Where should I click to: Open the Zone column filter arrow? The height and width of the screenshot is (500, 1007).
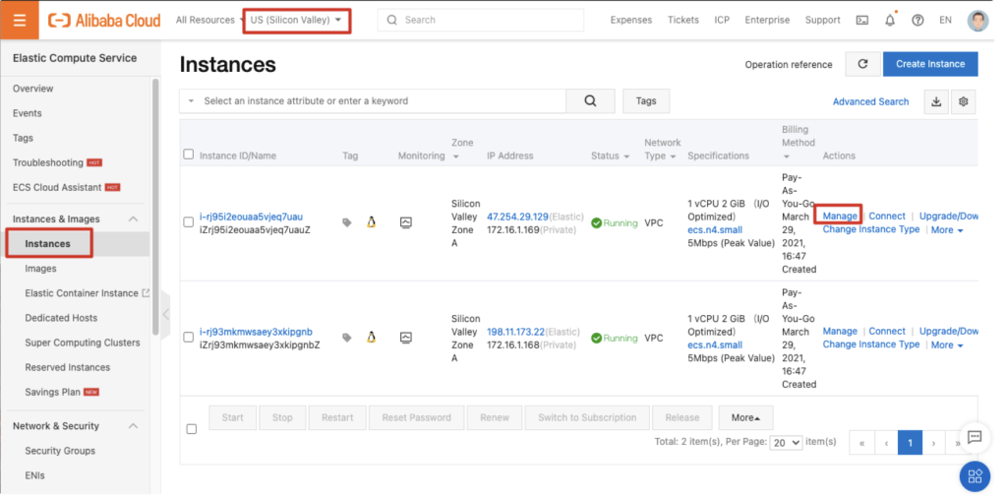[456, 156]
